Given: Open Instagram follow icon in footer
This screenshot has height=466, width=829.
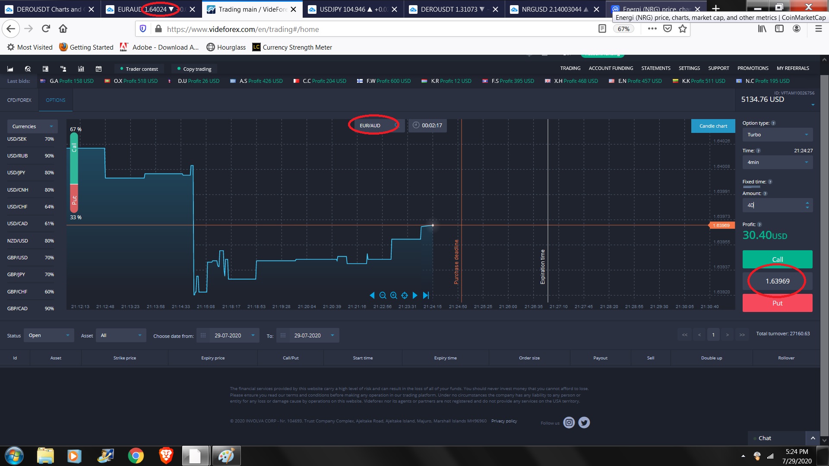Looking at the screenshot, I should (569, 423).
